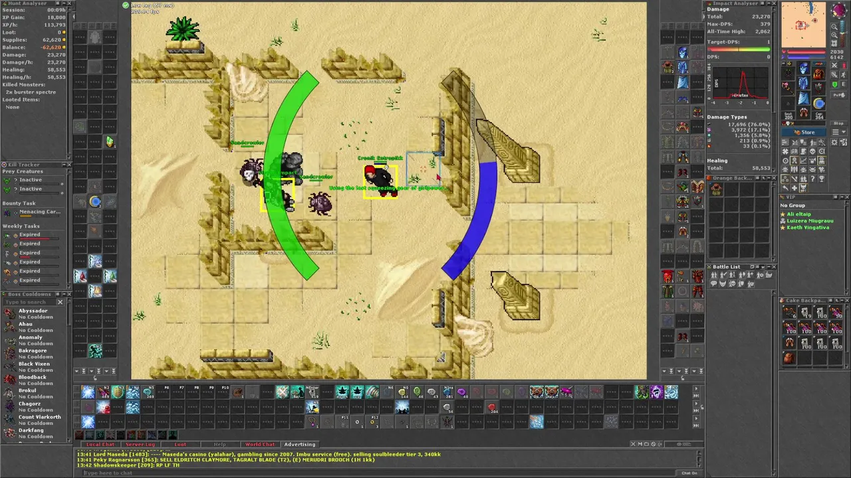
Task: Select the Advertising chat tab
Action: coord(300,444)
